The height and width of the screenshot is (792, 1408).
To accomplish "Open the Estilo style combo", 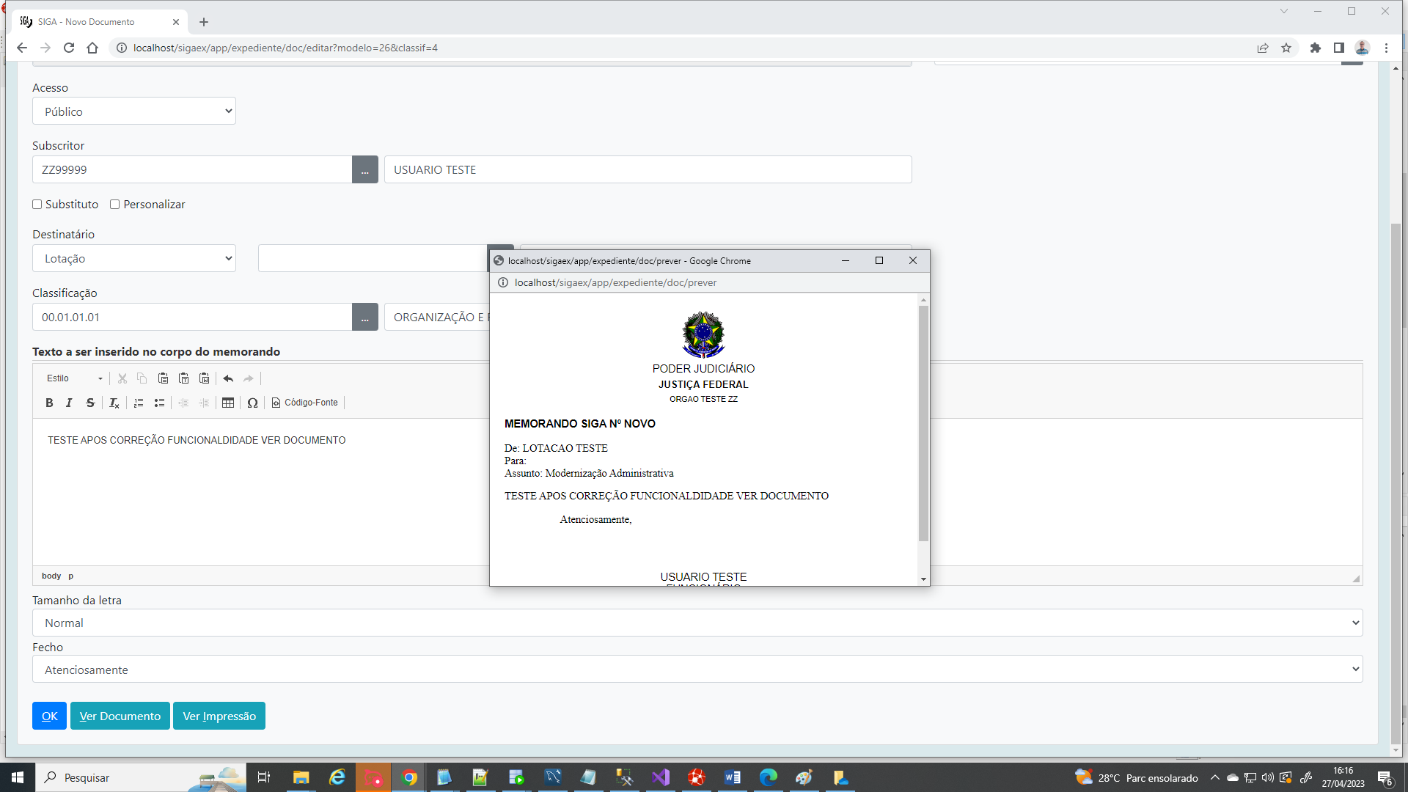I will tap(74, 378).
